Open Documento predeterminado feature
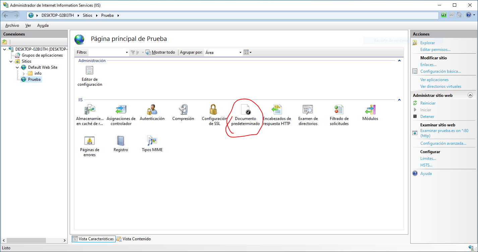This screenshot has width=478, height=252. [246, 115]
